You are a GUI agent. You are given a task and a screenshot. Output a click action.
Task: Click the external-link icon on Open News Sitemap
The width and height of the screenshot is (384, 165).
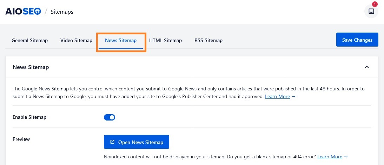click(112, 142)
